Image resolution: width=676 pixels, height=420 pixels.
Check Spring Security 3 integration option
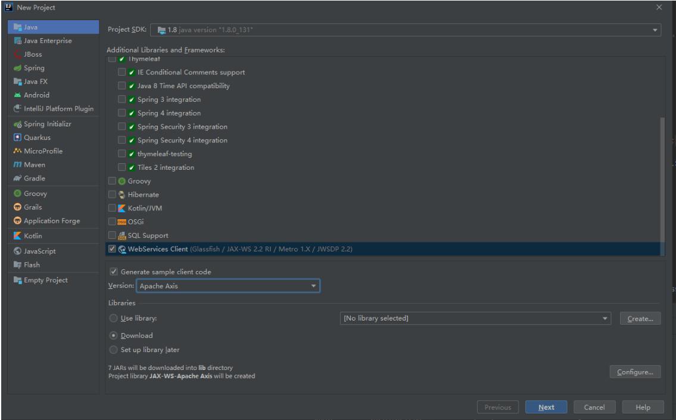click(122, 126)
